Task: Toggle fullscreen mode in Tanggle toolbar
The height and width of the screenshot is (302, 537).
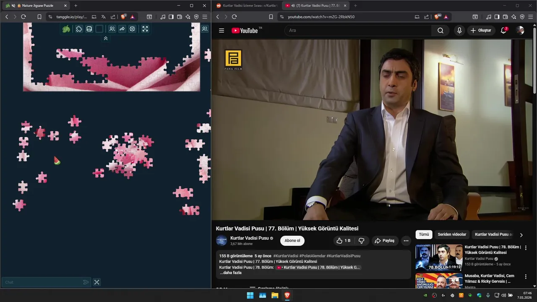Action: pos(145,29)
